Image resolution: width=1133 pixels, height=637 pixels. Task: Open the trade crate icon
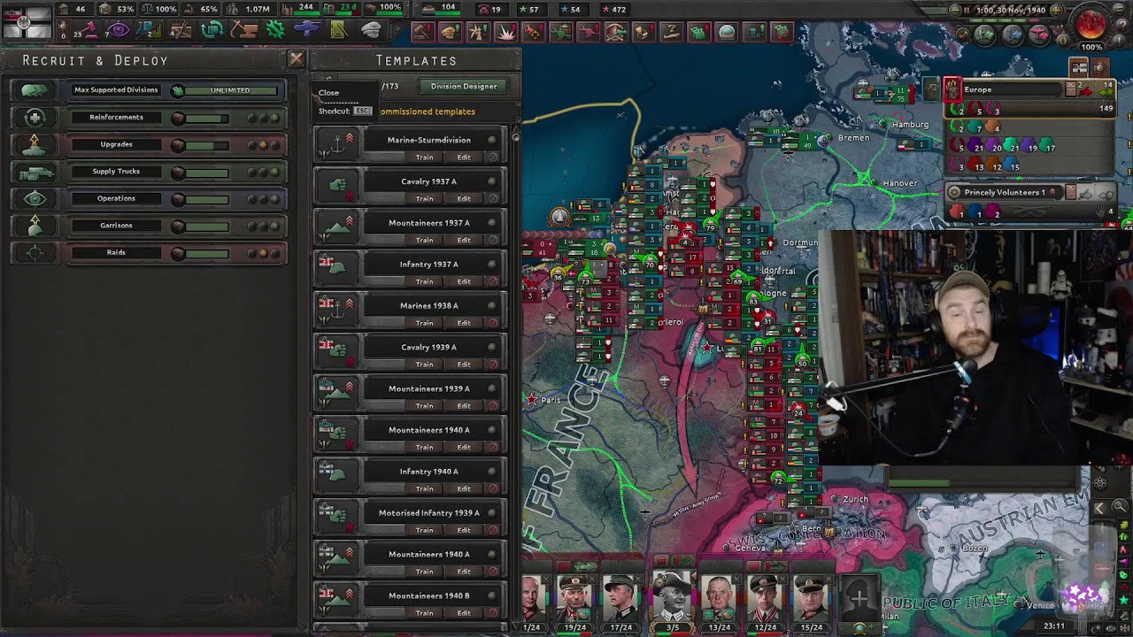(181, 31)
